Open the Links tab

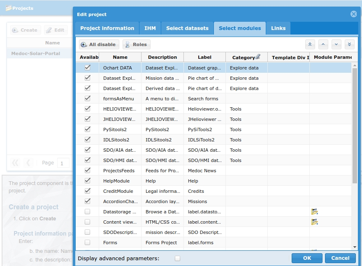click(278, 28)
